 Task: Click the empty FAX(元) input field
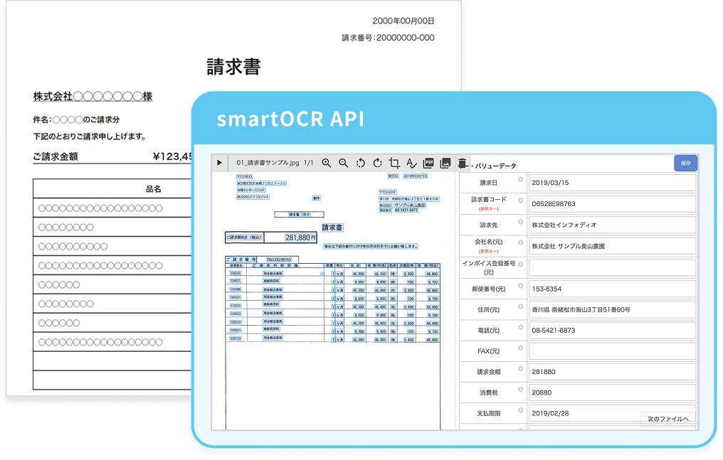[612, 351]
